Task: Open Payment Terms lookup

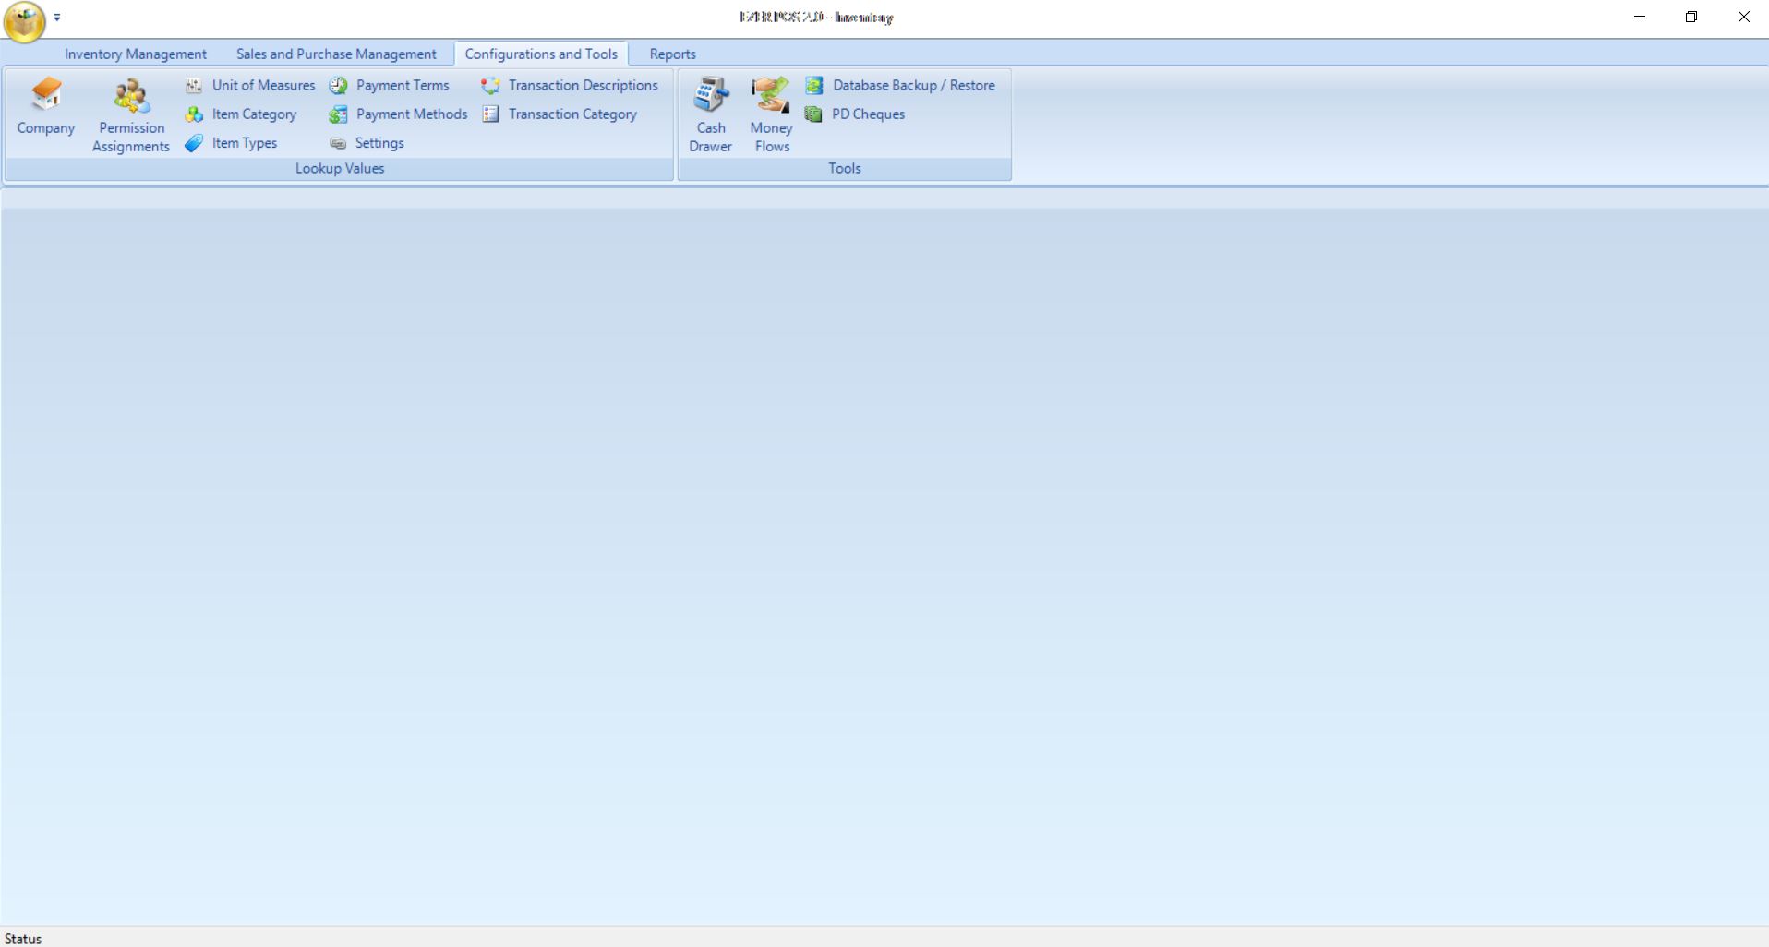Action: [x=390, y=85]
